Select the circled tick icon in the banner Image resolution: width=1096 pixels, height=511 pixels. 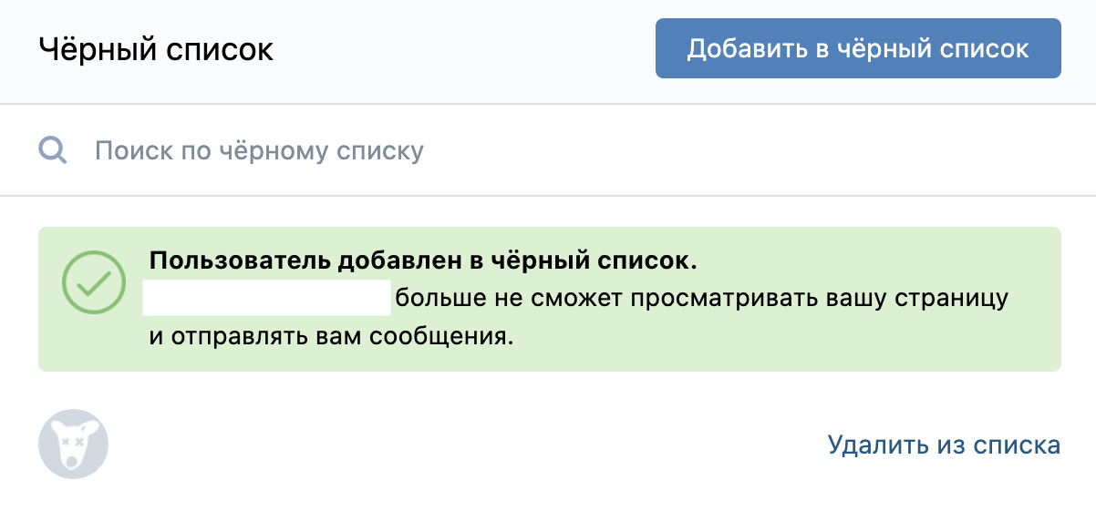pos(92,282)
